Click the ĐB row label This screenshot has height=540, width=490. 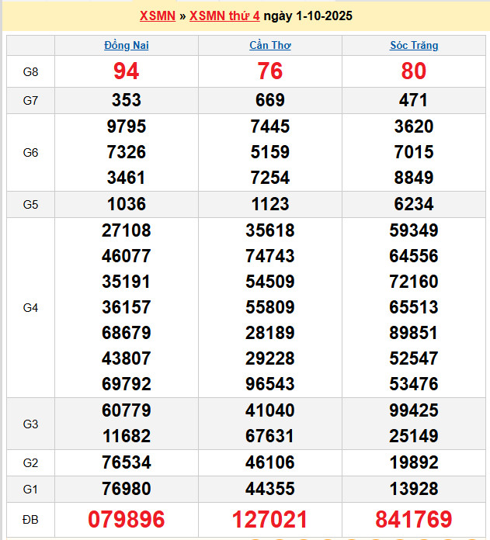[x=31, y=519]
